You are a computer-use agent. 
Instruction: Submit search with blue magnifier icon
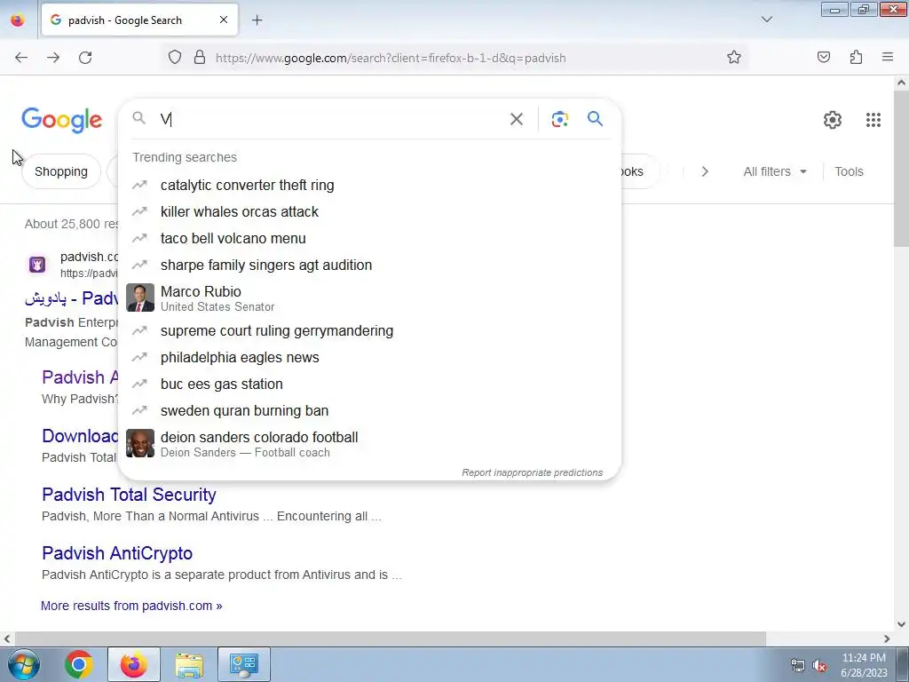click(596, 119)
